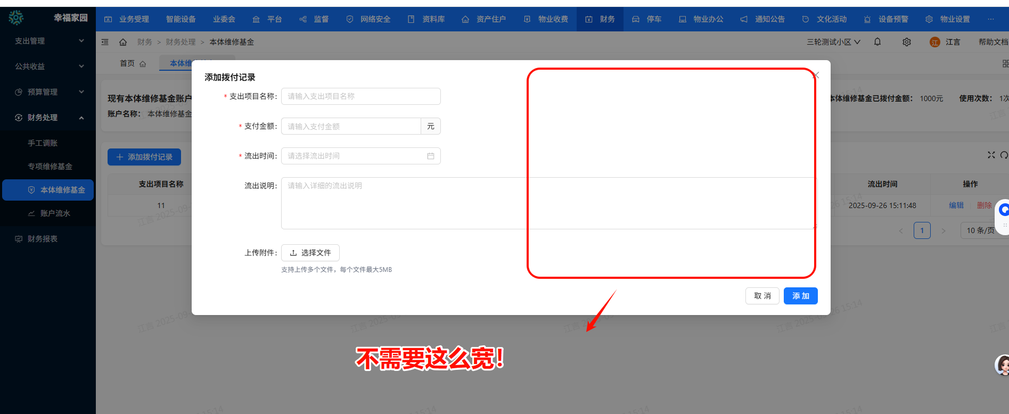Open the 帮助文档 link

(x=993, y=42)
